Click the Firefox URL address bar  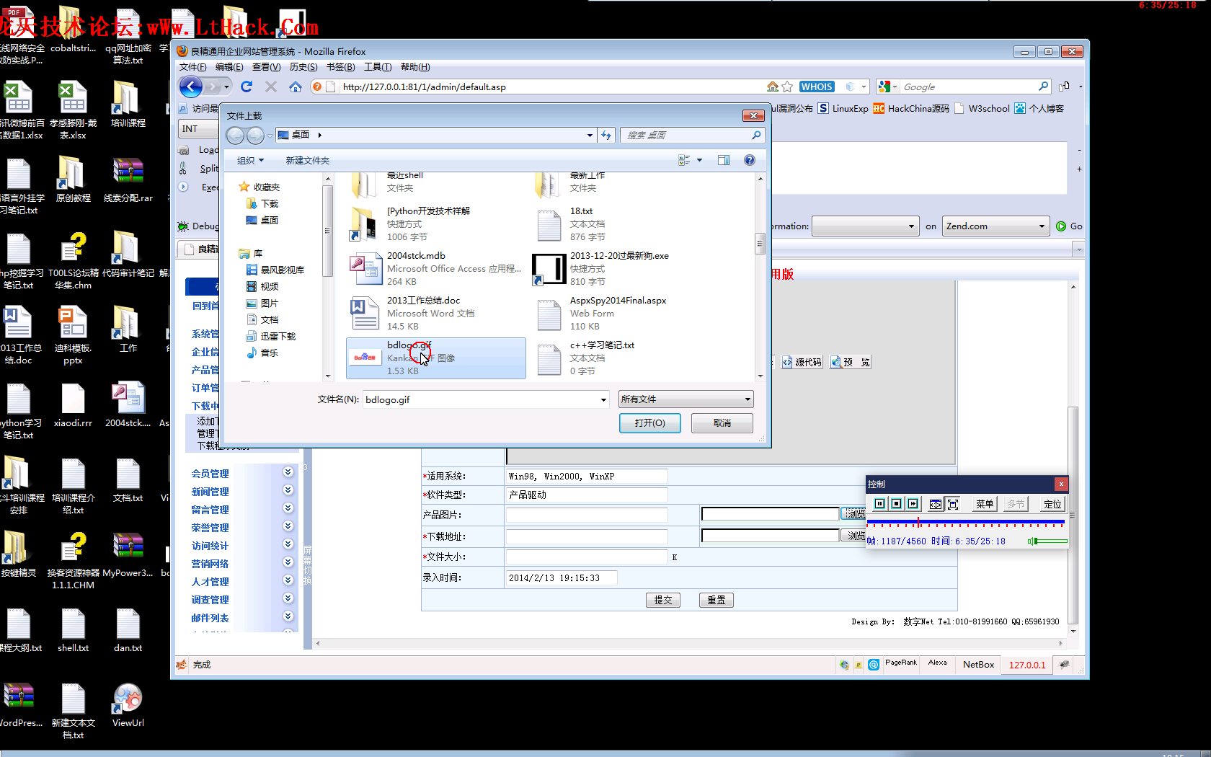coord(551,87)
